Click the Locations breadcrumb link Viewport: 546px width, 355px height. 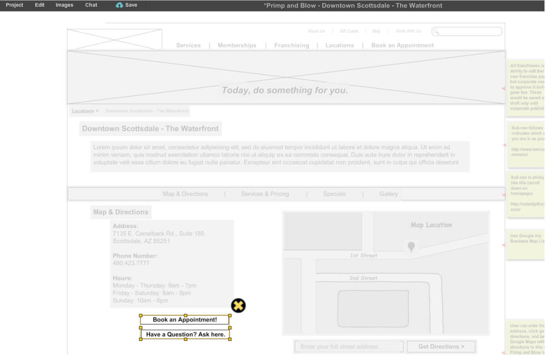(83, 111)
